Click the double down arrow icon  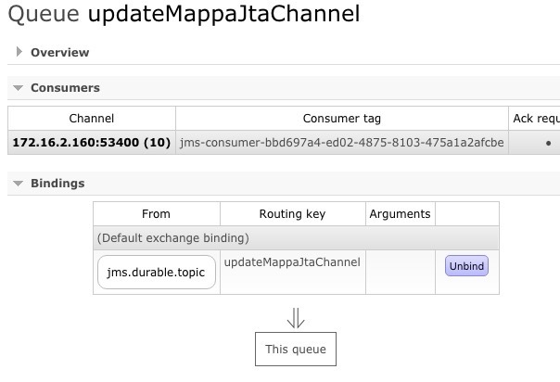[296, 318]
